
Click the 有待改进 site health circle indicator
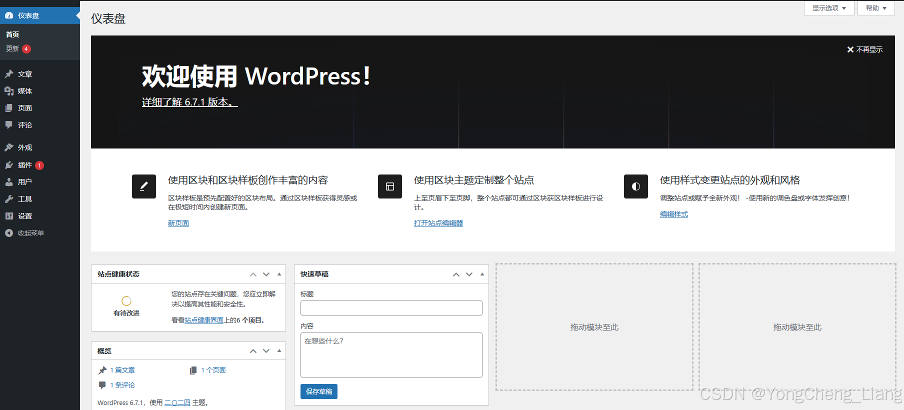point(126,301)
